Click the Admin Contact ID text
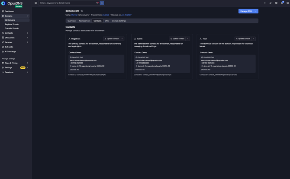The height and width of the screenshot is (179, 290). point(153,75)
